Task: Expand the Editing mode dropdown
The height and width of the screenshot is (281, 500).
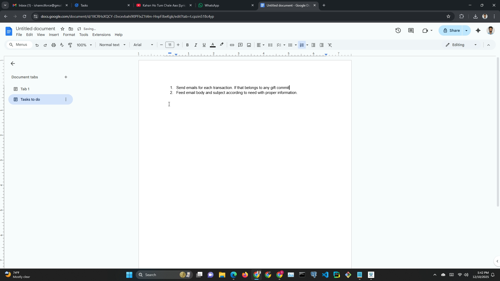Action: [461, 45]
